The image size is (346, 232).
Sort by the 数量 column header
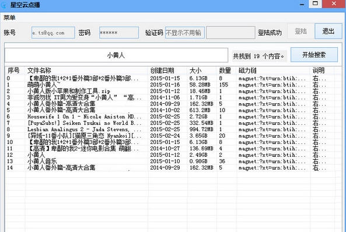pos(225,71)
